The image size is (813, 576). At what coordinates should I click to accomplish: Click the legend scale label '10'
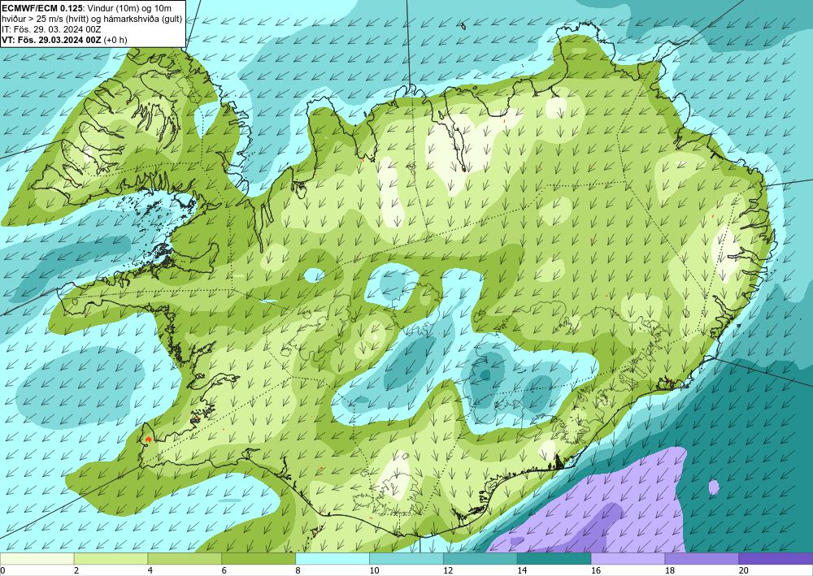(374, 571)
